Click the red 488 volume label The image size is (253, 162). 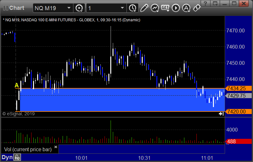coord(238,141)
